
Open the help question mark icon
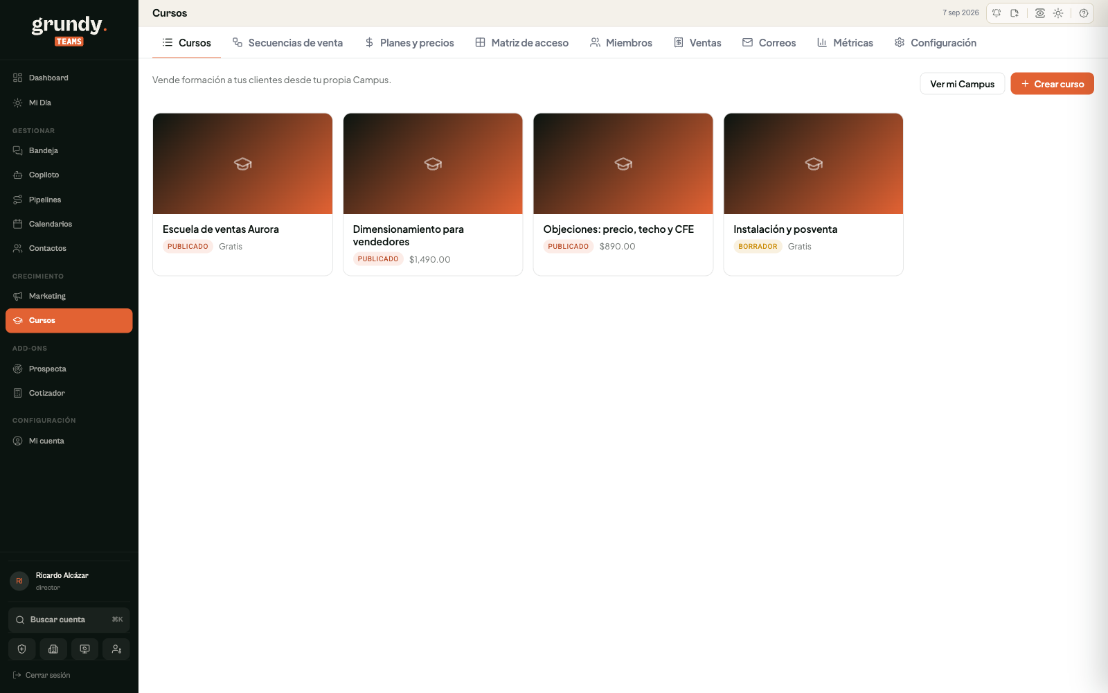point(1084,13)
